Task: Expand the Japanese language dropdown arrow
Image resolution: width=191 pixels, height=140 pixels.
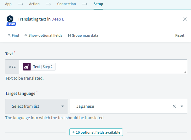Action: [182, 106]
